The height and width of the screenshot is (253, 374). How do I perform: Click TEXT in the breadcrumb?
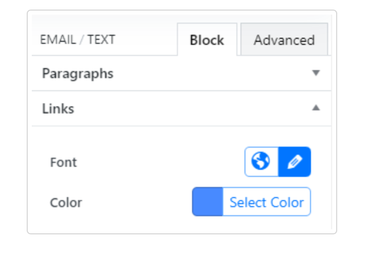tap(101, 39)
